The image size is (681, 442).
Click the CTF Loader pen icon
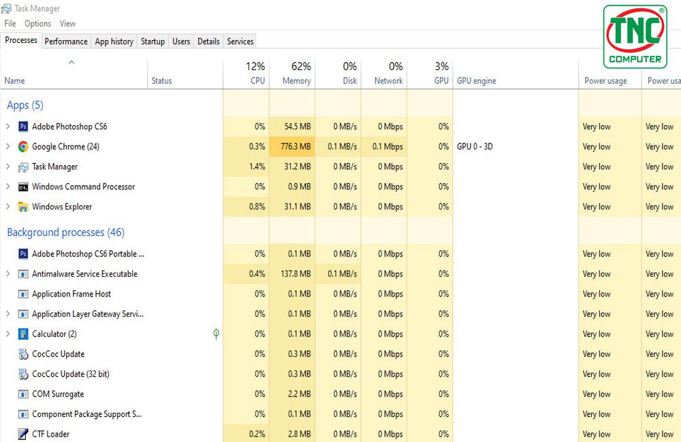pyautogui.click(x=23, y=434)
